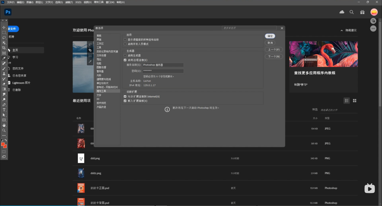Reset default colors mini swatch icon
The width and height of the screenshot is (382, 206).
(x=2, y=140)
